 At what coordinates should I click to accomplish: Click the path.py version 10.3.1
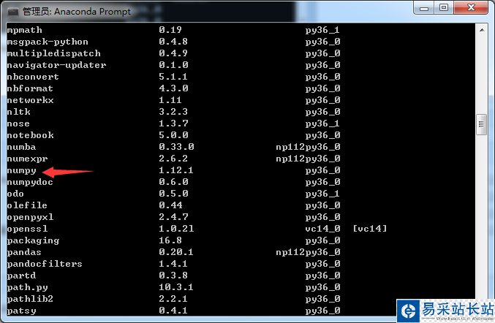[175, 287]
